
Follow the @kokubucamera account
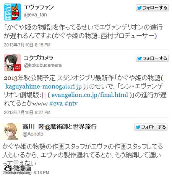[x=152, y=58]
